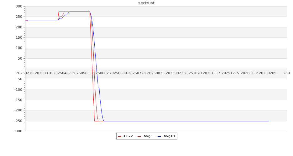Click the 300 y-axis value label

click(x=19, y=7)
